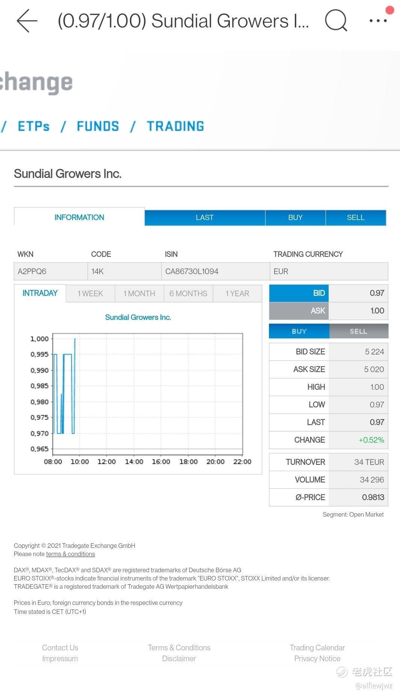This screenshot has height=695, width=400.
Task: Select the trading currency EUR cell
Action: coord(329,271)
